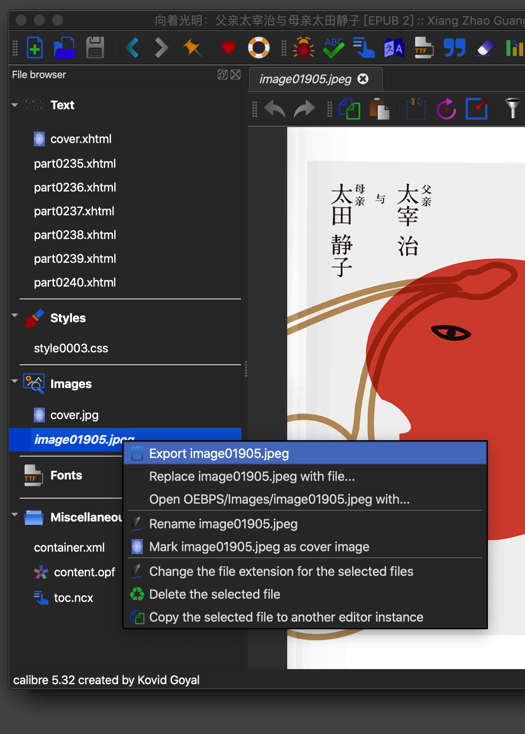525x734 pixels.
Task: Collapse the Text section
Action: click(15, 105)
